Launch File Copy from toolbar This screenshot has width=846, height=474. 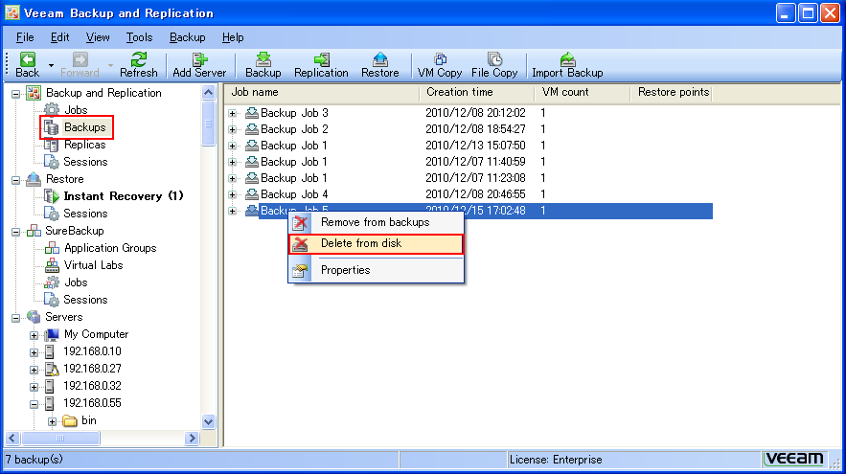494,65
